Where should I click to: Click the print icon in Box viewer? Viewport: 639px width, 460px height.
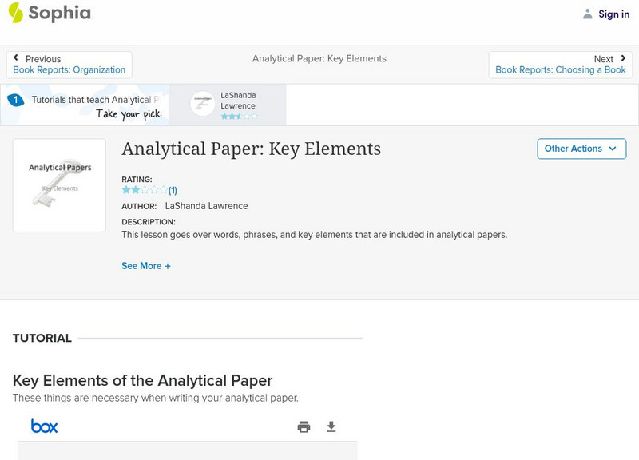point(304,427)
